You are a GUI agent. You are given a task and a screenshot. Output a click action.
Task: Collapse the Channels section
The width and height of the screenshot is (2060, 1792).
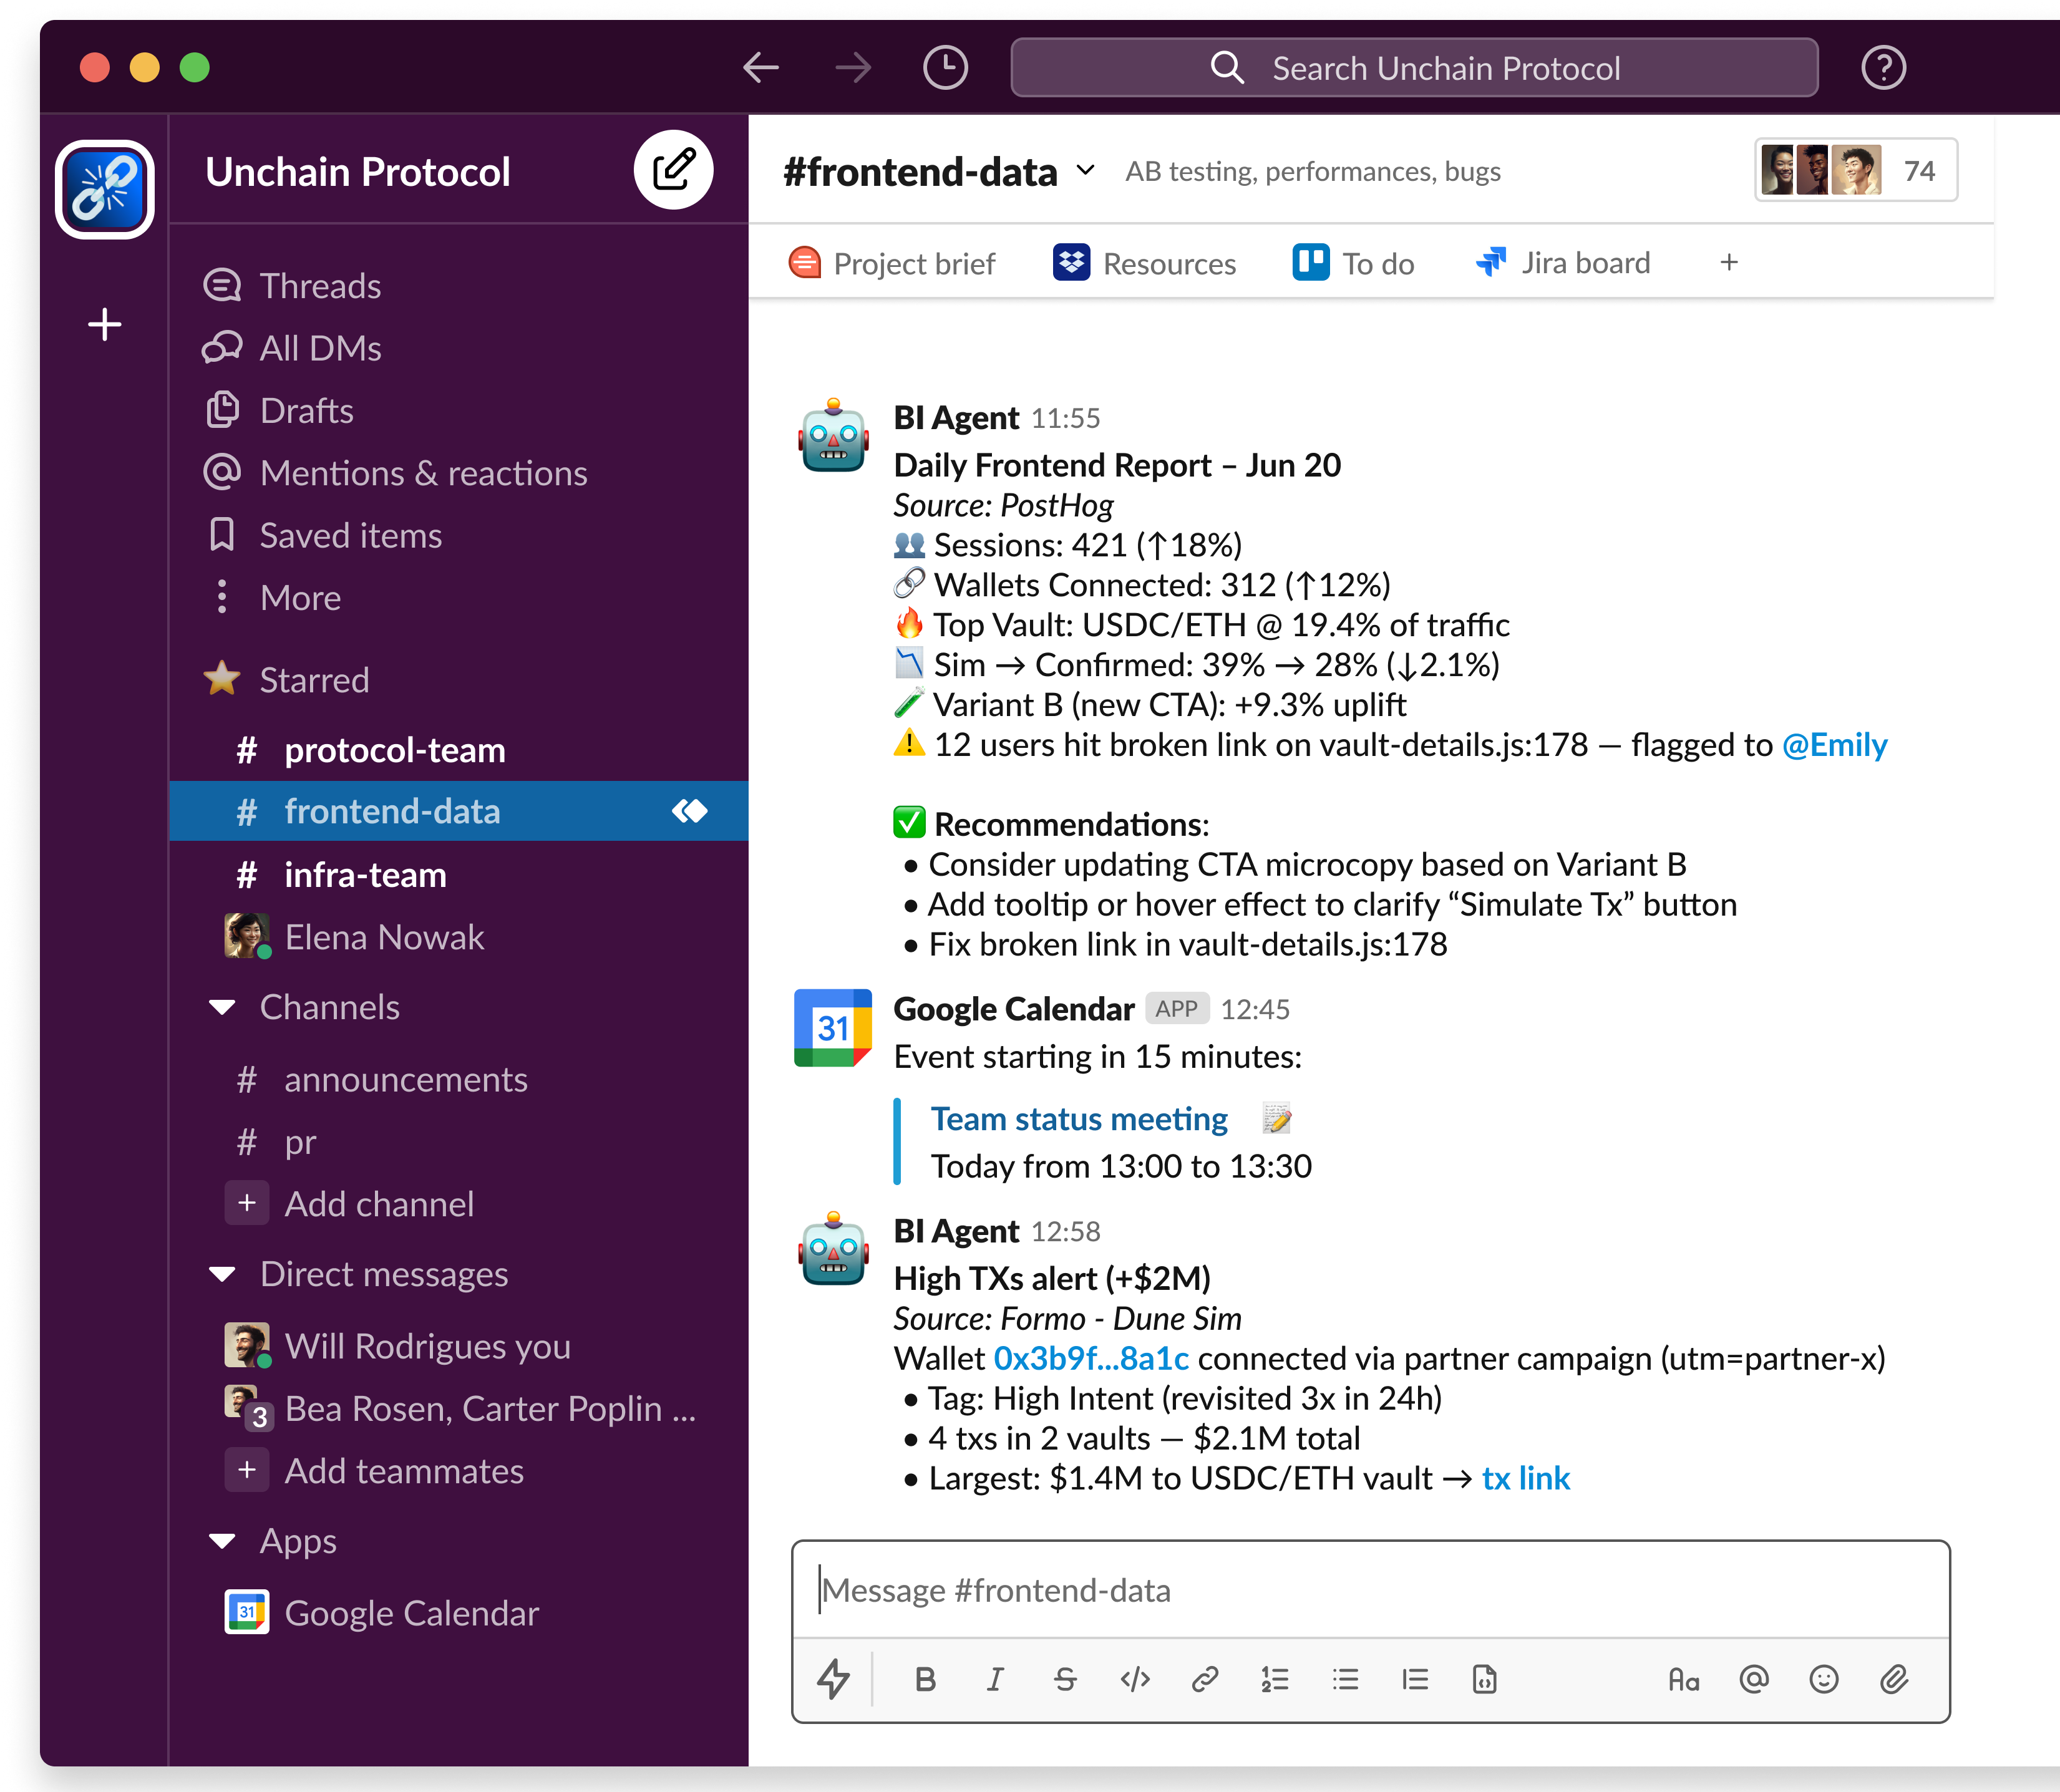tap(222, 1007)
